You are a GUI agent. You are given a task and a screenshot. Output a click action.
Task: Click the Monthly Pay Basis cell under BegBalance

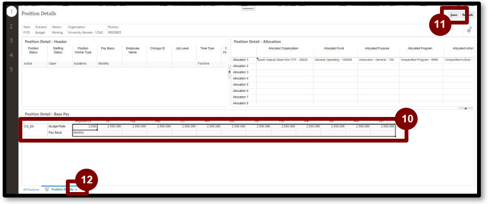click(85, 133)
